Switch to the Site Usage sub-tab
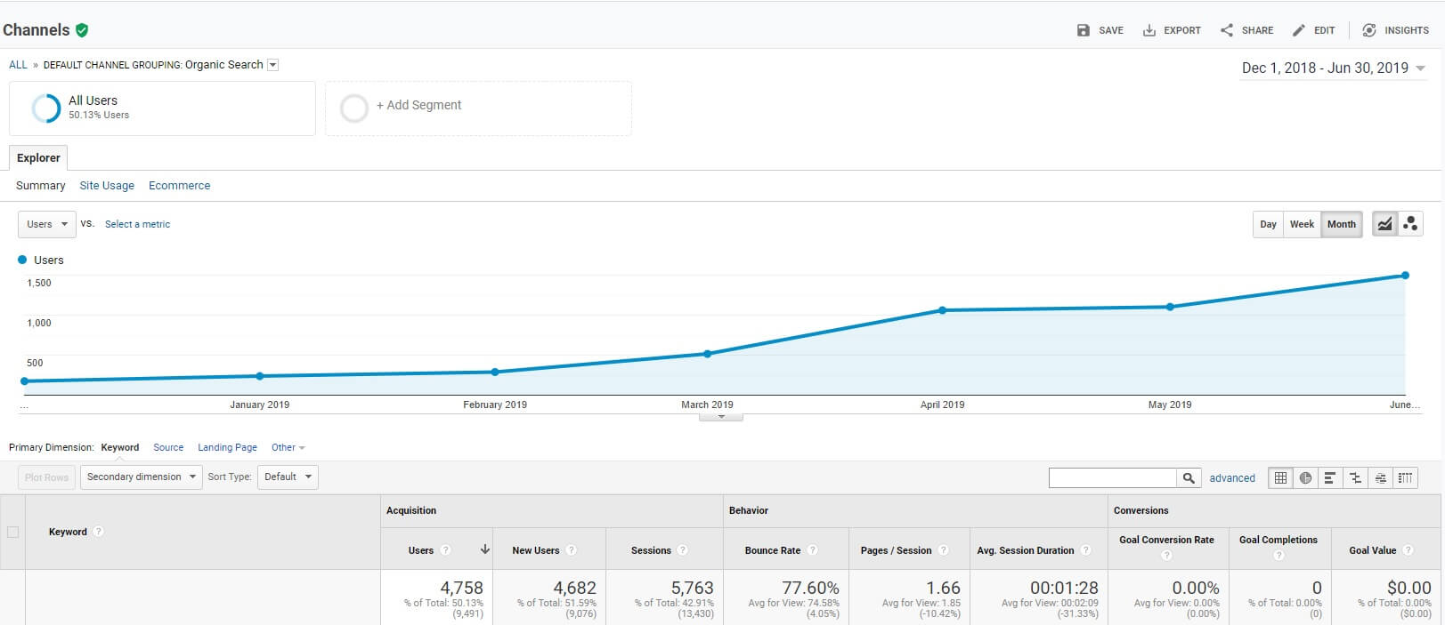 coord(107,186)
